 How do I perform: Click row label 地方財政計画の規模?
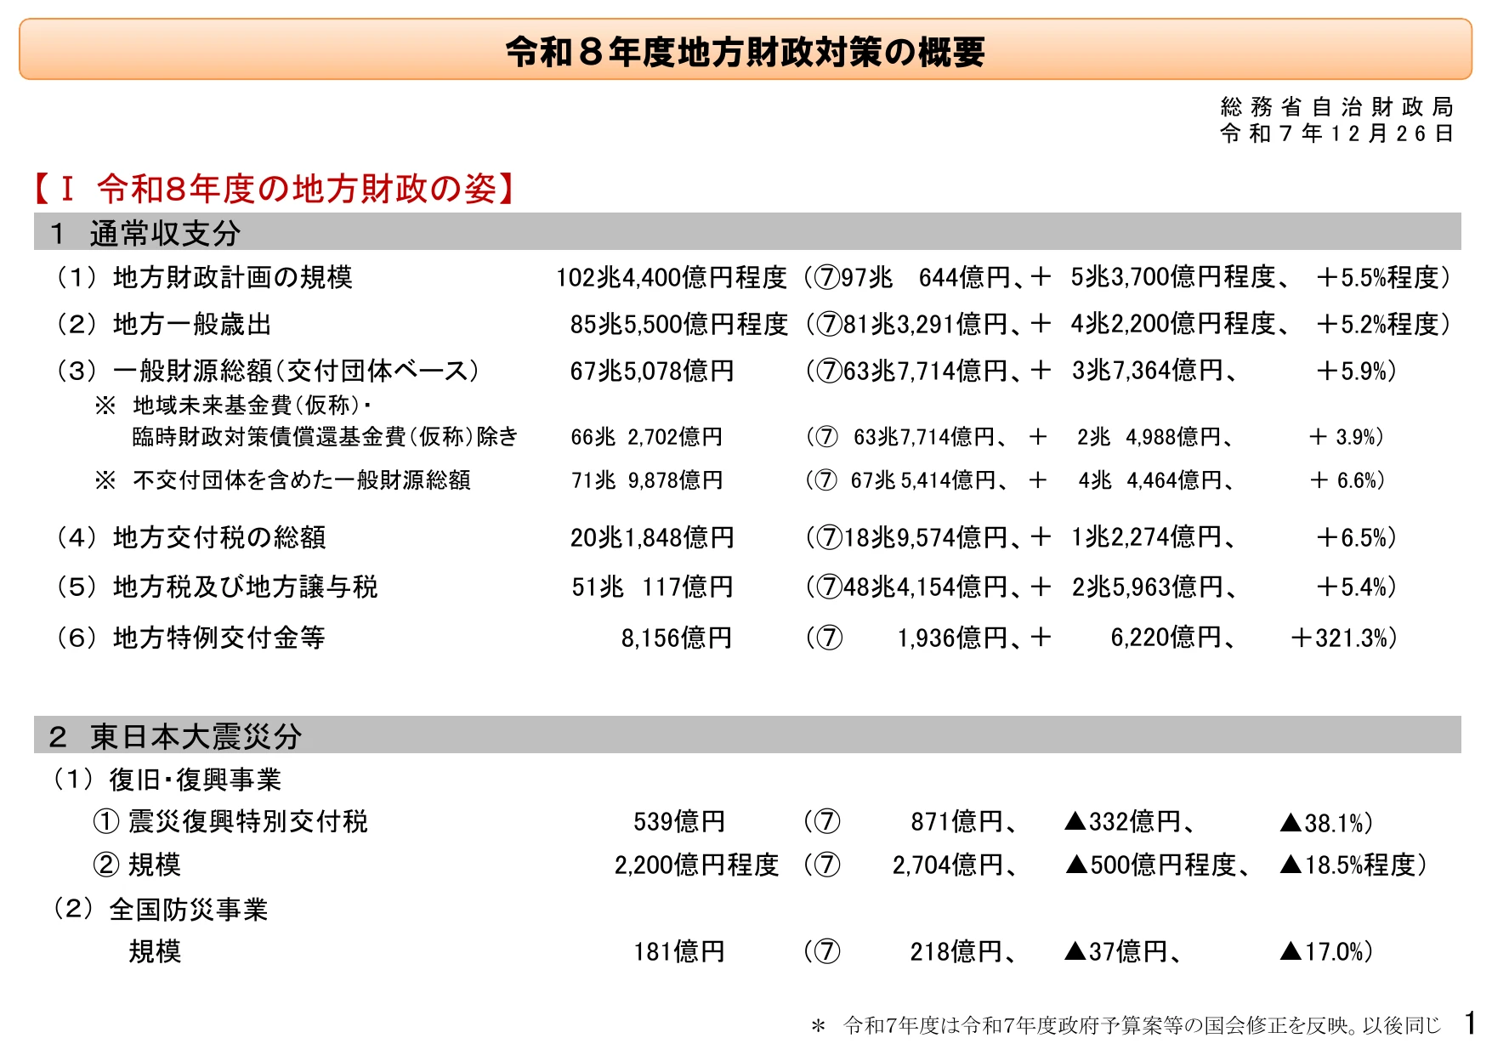point(232,277)
